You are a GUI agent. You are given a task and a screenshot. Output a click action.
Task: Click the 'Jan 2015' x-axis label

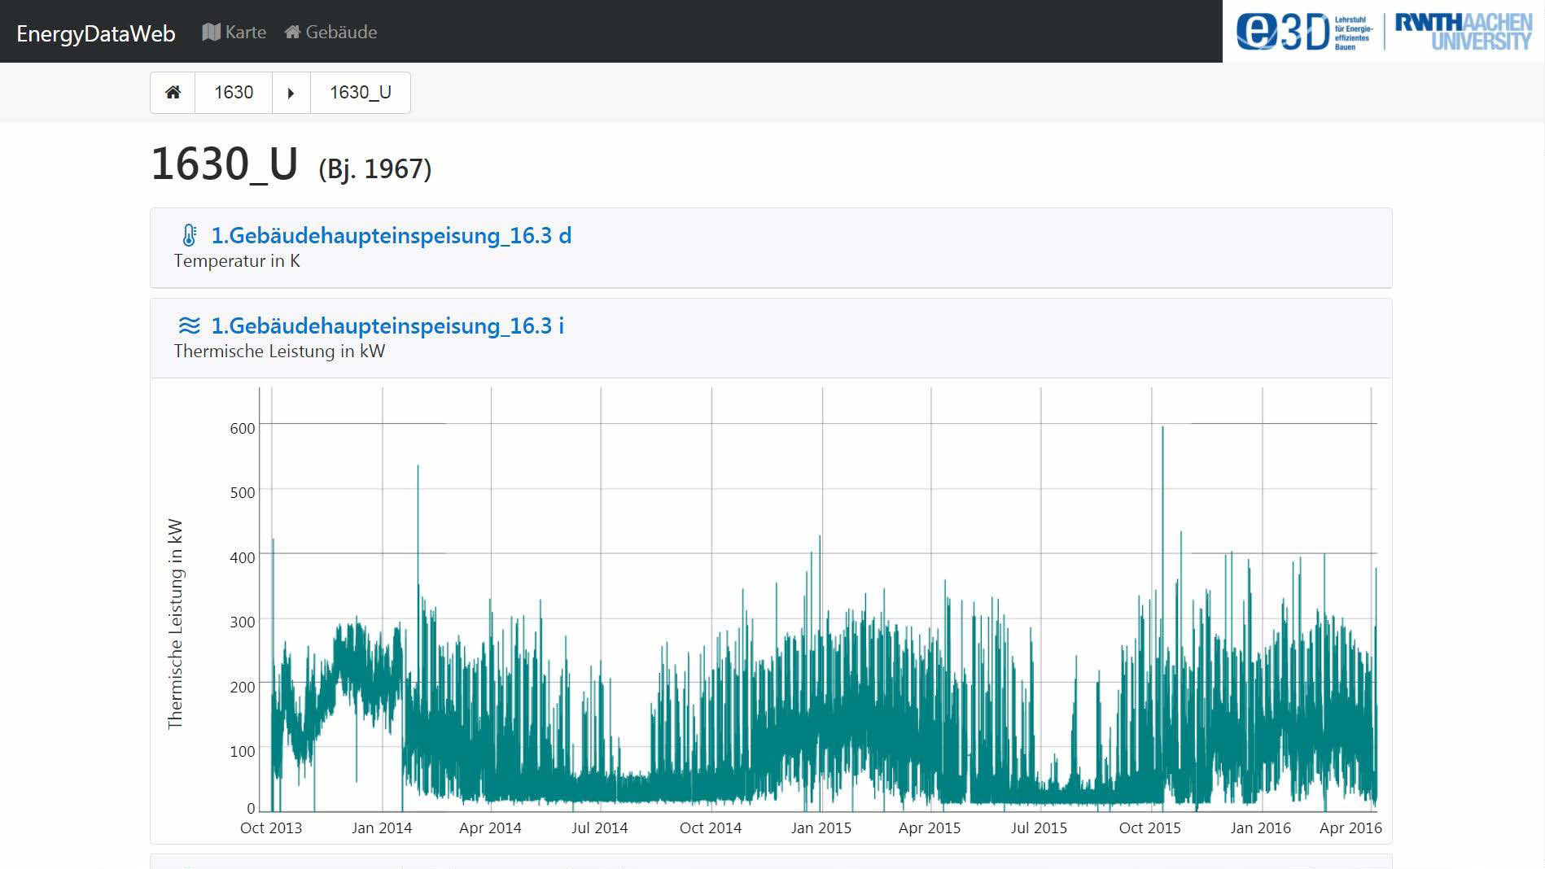tap(821, 828)
